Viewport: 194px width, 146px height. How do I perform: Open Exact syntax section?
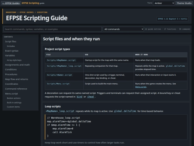pos(12,51)
